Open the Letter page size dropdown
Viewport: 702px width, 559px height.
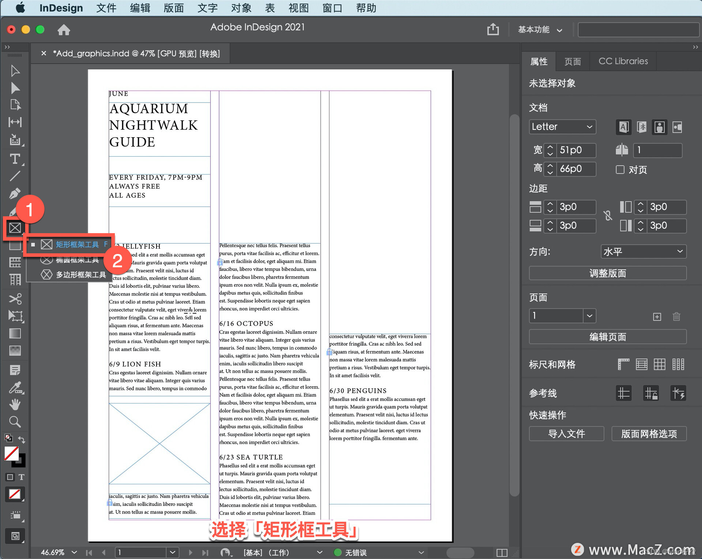tap(562, 127)
